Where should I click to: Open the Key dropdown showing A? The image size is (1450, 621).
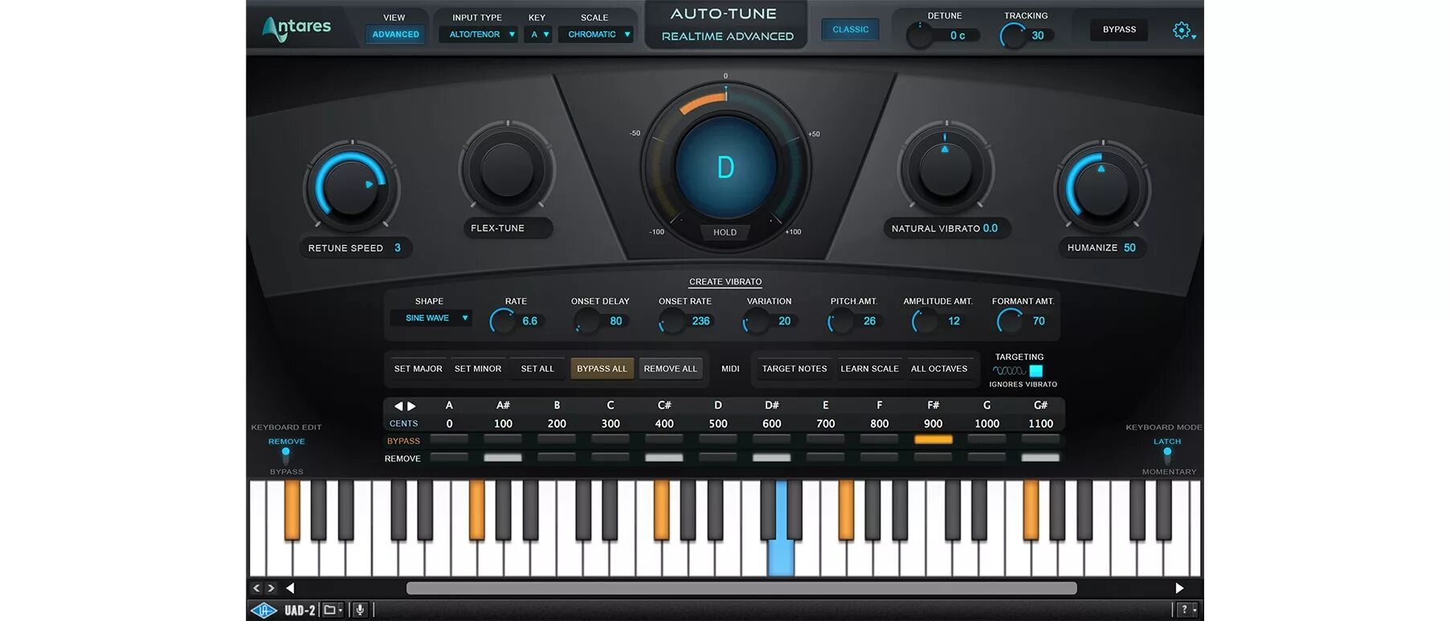tap(538, 35)
